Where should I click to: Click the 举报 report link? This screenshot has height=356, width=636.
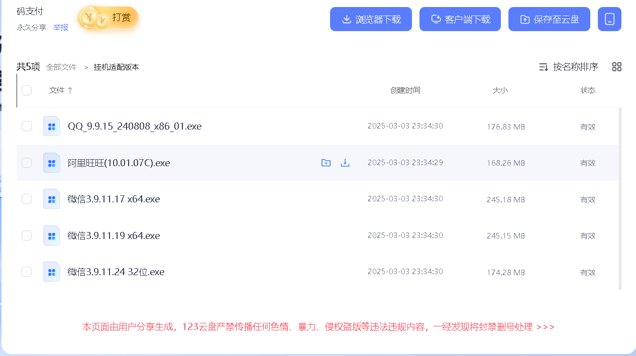click(61, 27)
